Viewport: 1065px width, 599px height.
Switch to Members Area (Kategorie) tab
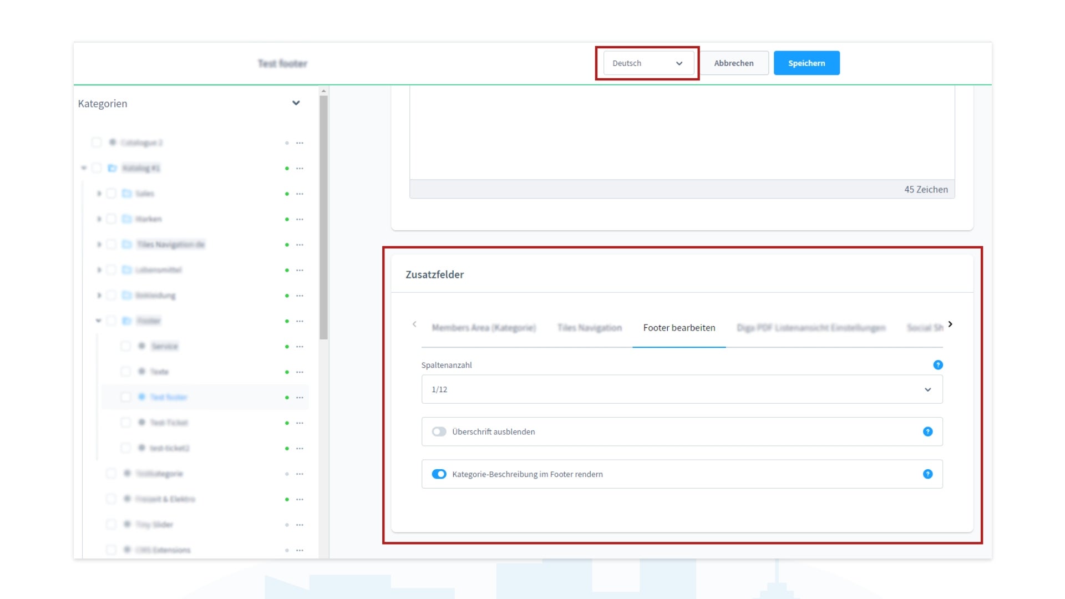tap(484, 328)
